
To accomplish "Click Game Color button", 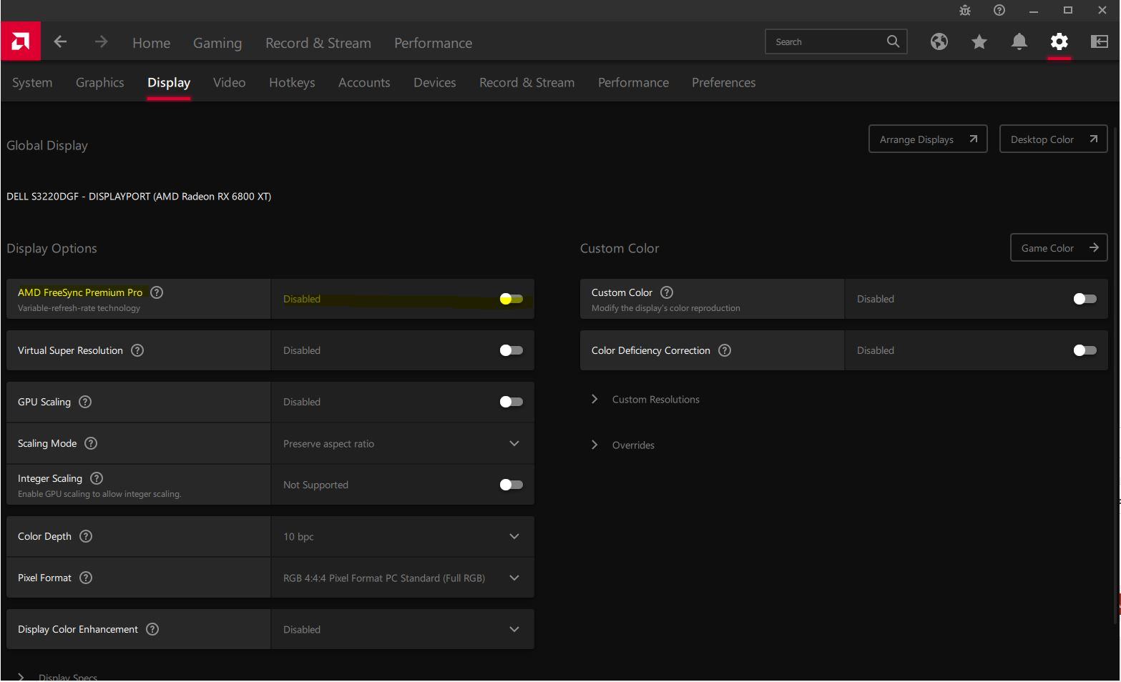I will tap(1059, 248).
